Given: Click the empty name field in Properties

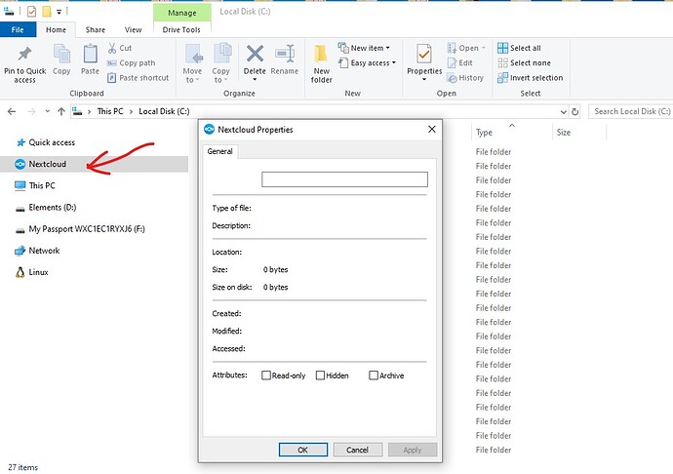Looking at the screenshot, I should 344,179.
